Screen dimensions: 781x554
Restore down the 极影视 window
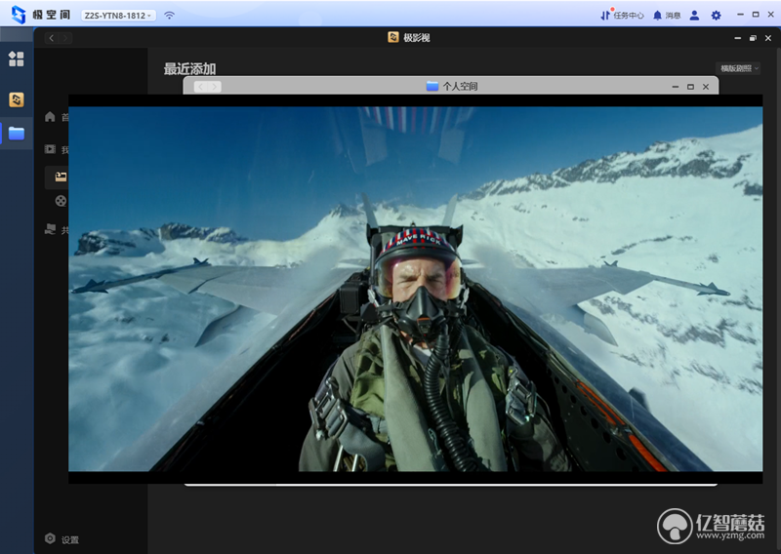tap(753, 38)
